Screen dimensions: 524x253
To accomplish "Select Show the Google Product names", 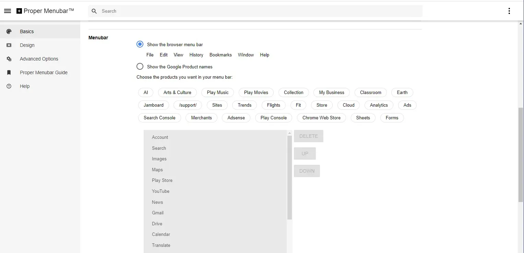I will 140,66.
